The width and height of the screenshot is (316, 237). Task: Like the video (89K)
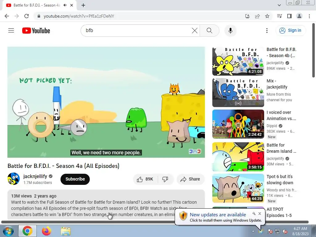click(x=145, y=179)
